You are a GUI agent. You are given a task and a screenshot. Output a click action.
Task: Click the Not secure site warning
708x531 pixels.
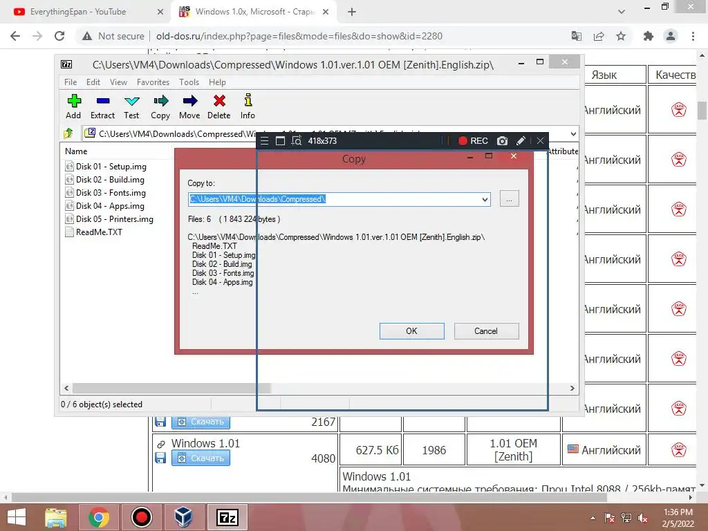113,36
